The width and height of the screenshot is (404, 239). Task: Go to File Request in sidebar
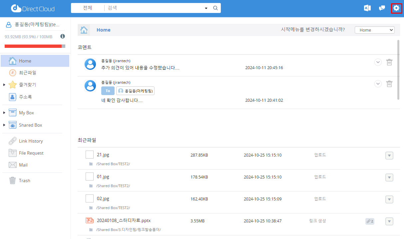pyautogui.click(x=31, y=153)
